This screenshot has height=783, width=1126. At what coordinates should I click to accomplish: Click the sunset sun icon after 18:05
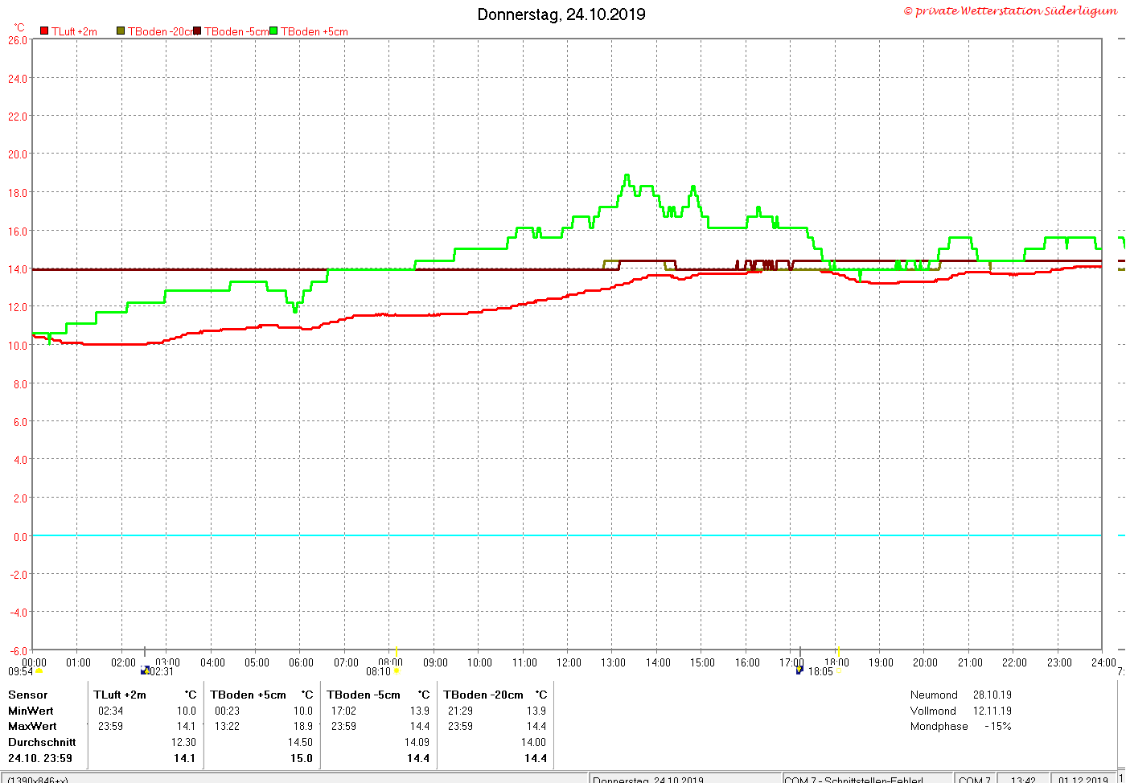(x=838, y=670)
